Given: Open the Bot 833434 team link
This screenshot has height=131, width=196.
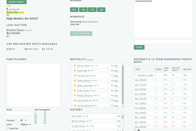Looking at the screenshot, I should point(141,80).
